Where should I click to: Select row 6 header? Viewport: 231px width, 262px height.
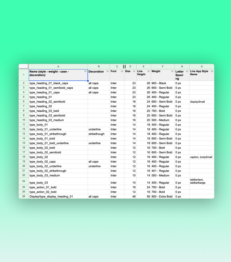pos(24,102)
